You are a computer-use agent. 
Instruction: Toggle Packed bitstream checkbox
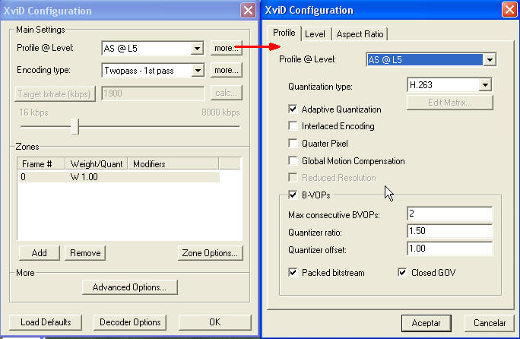click(x=293, y=273)
